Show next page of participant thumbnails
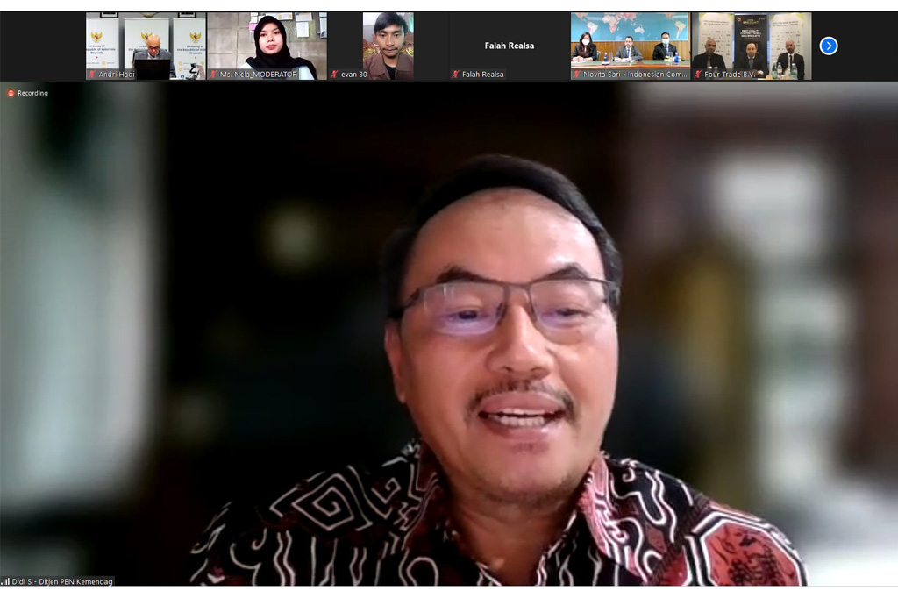The image size is (898, 598). pos(828,46)
